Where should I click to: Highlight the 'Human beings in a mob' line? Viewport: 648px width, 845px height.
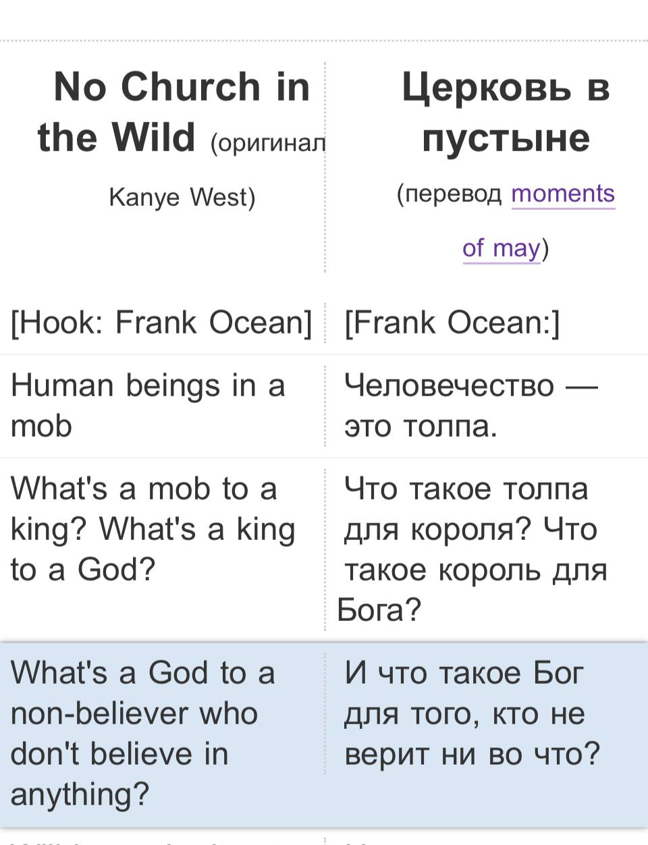click(148, 406)
